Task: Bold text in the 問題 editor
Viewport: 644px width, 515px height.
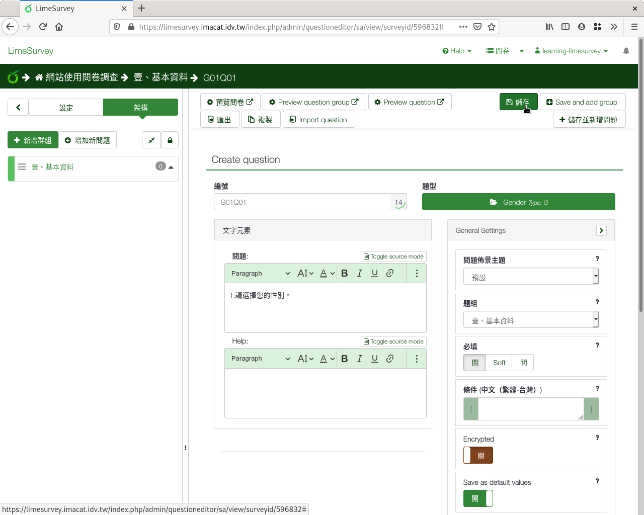Action: coord(344,273)
